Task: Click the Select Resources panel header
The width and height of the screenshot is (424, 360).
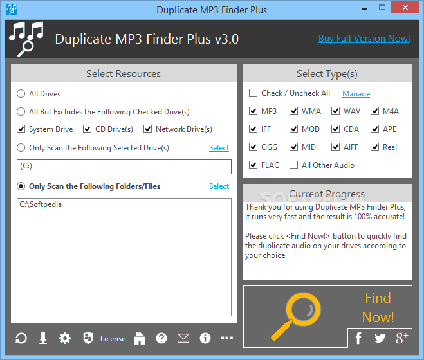Action: [124, 73]
